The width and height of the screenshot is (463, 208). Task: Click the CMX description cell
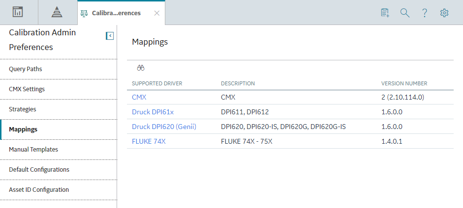point(228,97)
